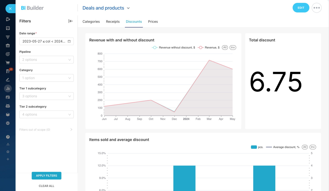The width and height of the screenshot is (329, 191).
Task: Open the box inventory icon in sidebar
Action: click(x=8, y=115)
